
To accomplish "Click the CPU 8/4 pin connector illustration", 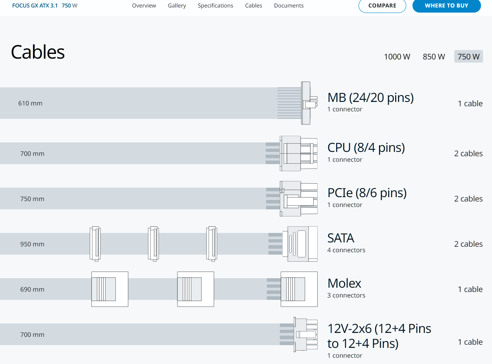I will pos(298,153).
